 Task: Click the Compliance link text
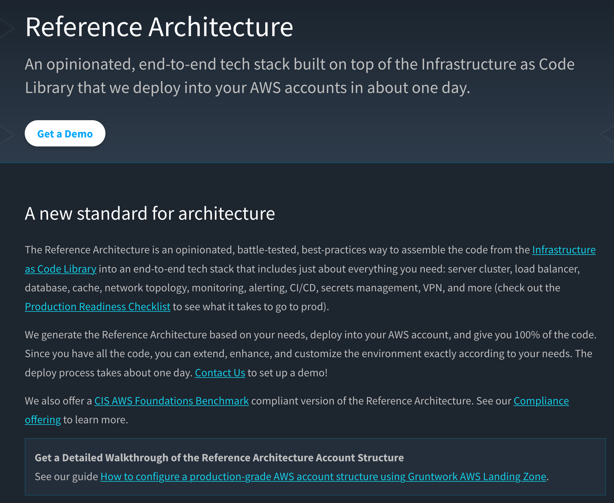click(x=541, y=401)
